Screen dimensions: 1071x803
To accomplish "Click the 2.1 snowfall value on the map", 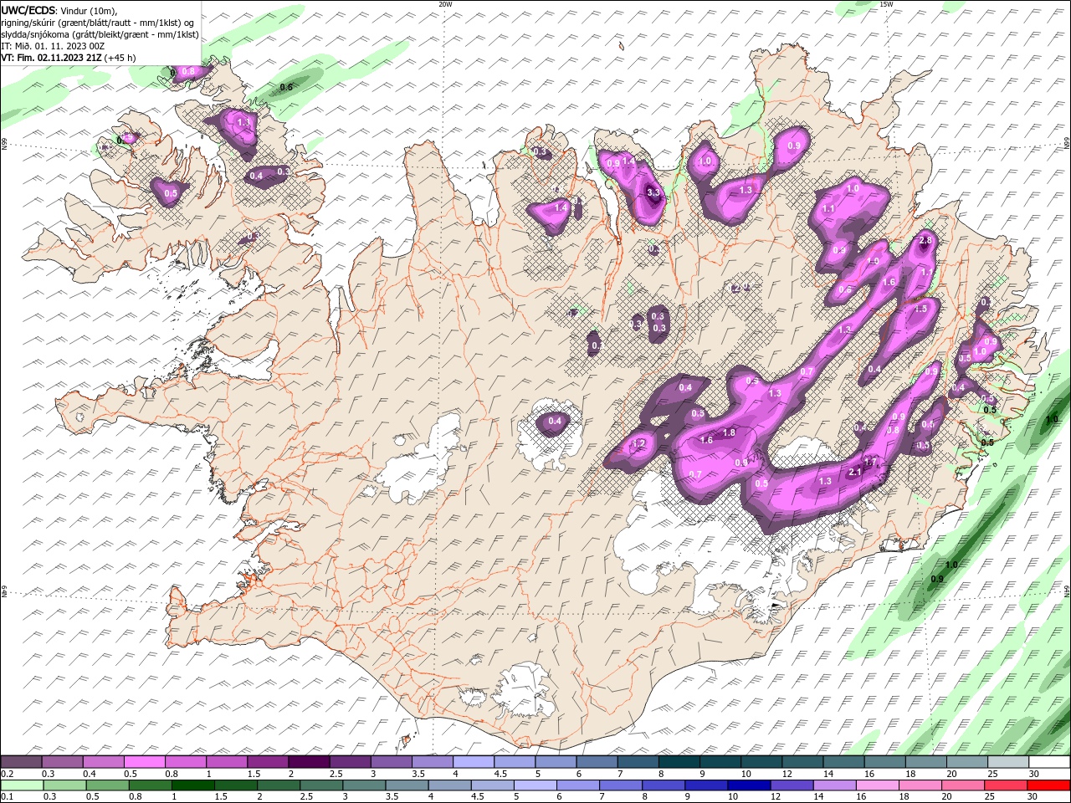I will (855, 473).
